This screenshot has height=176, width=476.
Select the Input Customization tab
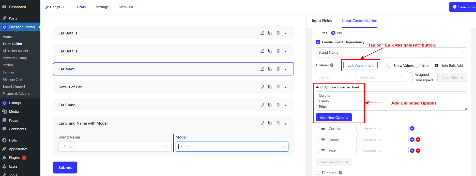360,21
